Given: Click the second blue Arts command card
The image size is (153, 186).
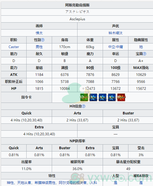Looking at the screenshot, I should pyautogui.click(x=103, y=97).
